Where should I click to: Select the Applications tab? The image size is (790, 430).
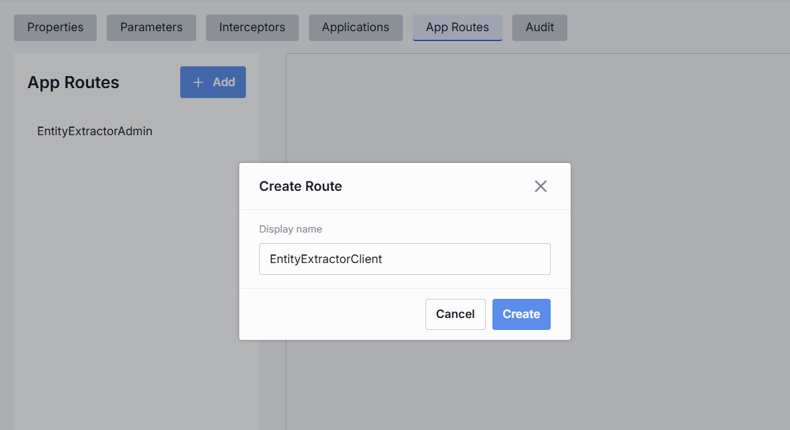(x=356, y=28)
